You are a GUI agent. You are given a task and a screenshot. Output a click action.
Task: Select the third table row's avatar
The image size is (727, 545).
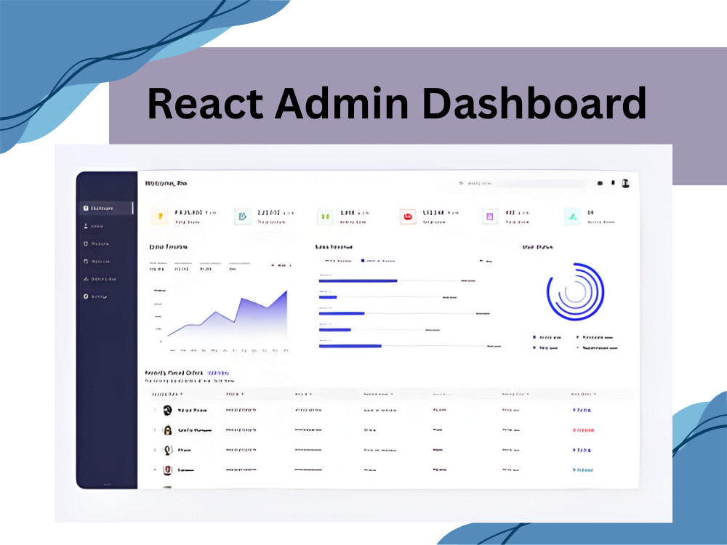coord(167,450)
